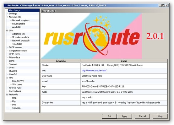174x125 pixels.
Task: Open Network protocols list
Action: pos(21,41)
